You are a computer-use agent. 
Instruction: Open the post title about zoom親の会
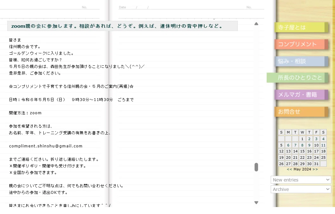point(117,26)
